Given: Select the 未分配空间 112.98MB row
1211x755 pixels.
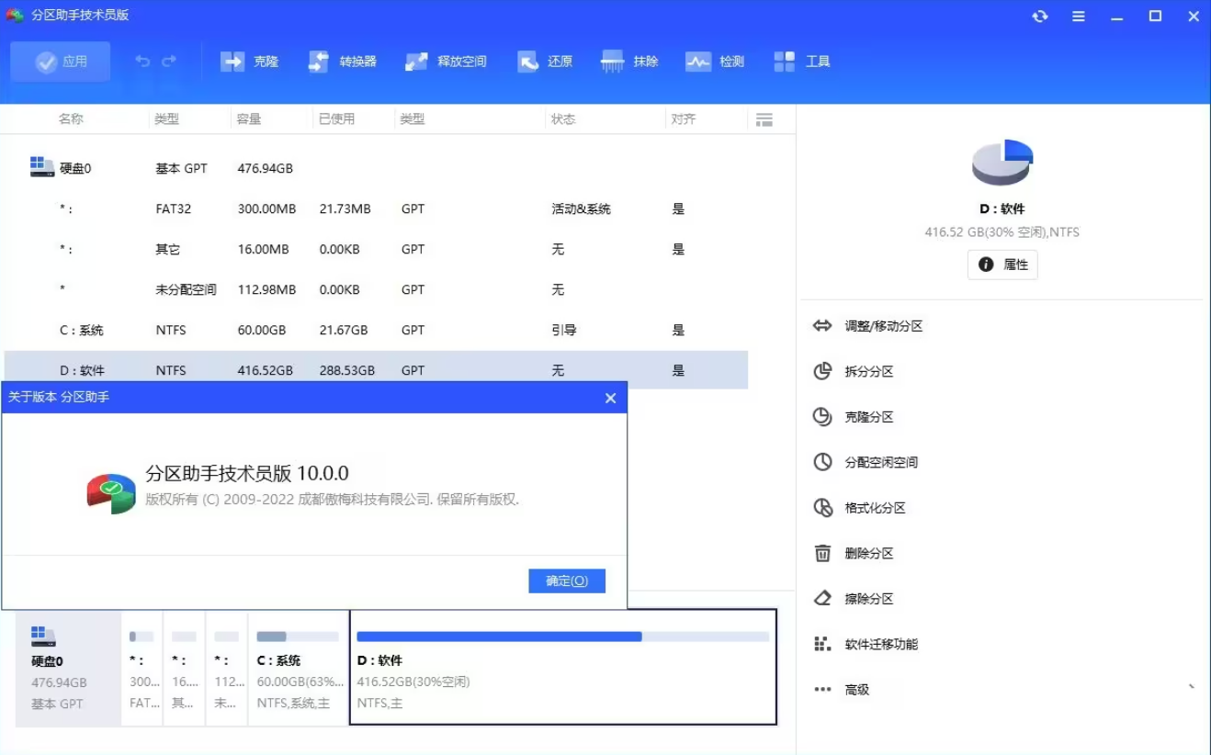Looking at the screenshot, I should point(376,289).
